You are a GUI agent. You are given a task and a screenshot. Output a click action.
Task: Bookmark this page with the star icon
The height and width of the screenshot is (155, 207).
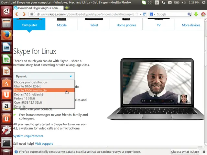point(137,14)
